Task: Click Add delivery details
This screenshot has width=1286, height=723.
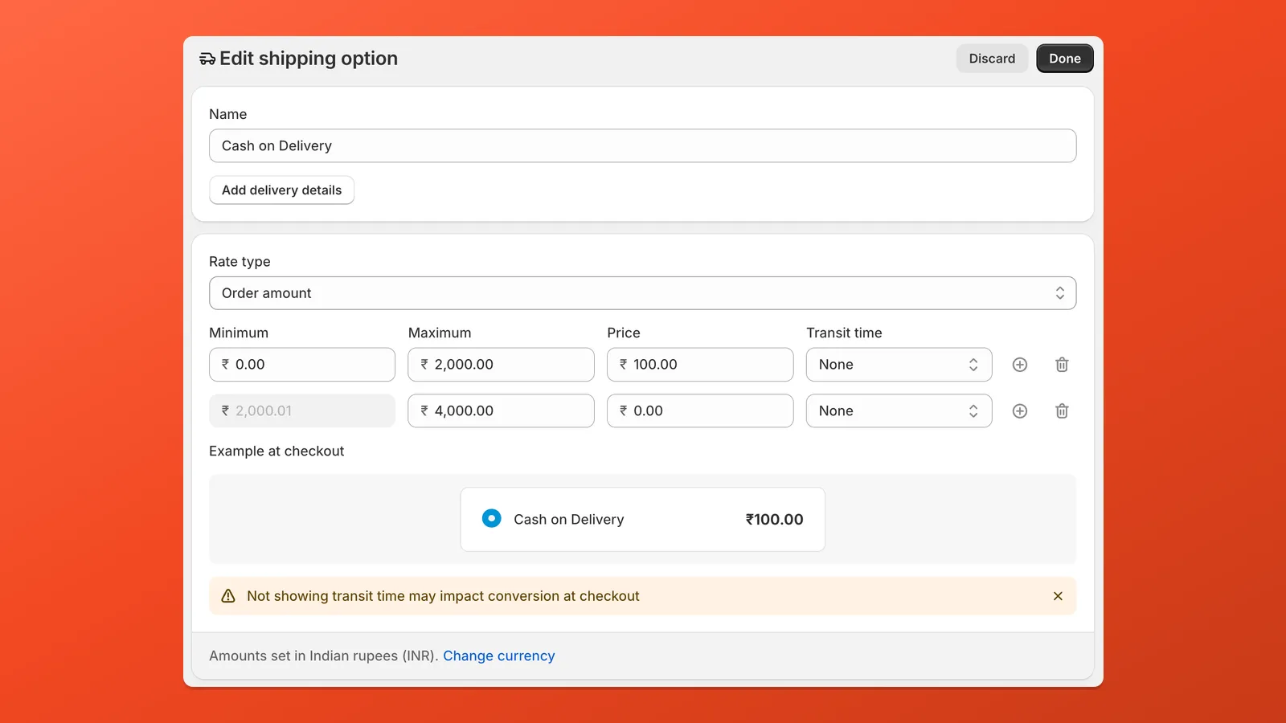Action: coord(281,190)
